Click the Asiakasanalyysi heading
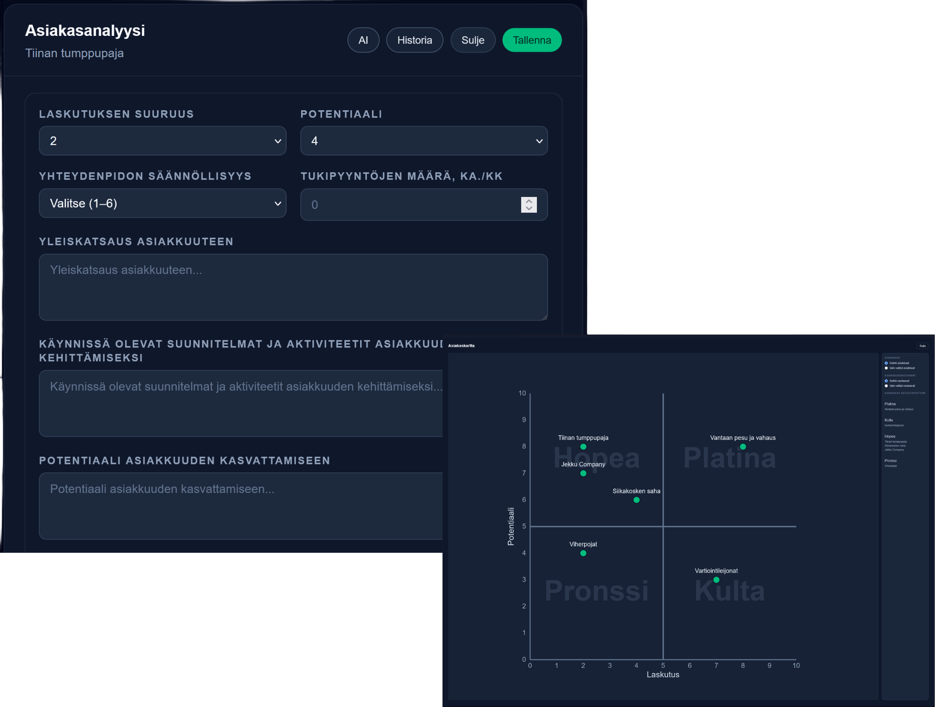This screenshot has width=935, height=707. click(85, 30)
